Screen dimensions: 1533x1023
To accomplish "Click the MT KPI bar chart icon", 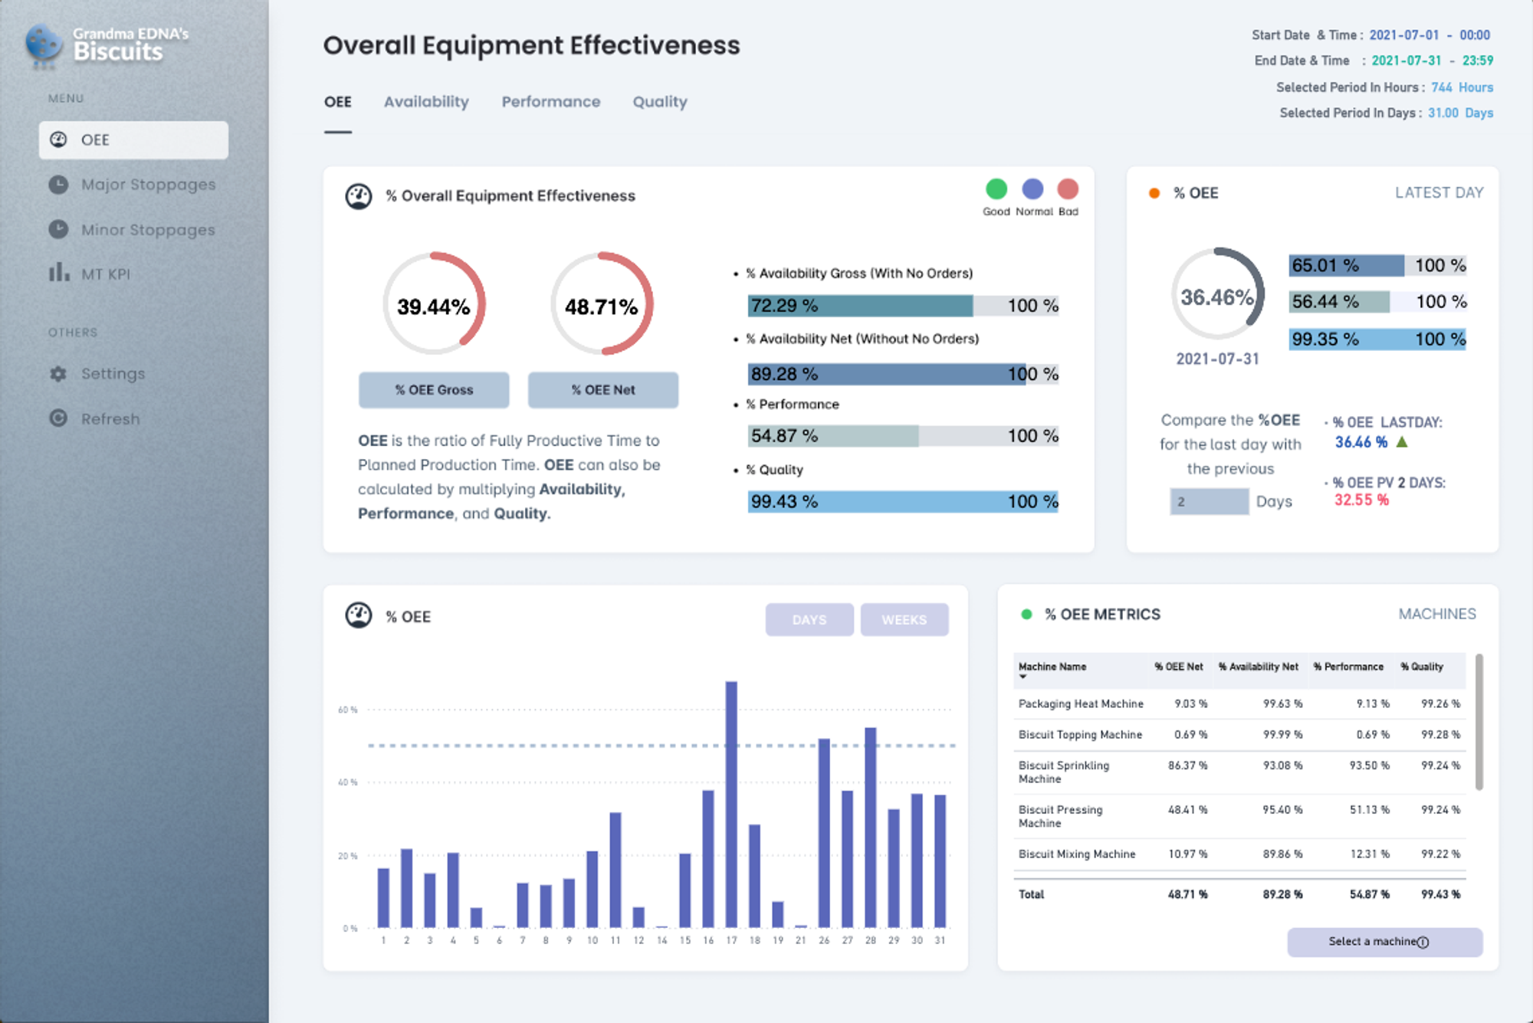I will pyautogui.click(x=58, y=273).
